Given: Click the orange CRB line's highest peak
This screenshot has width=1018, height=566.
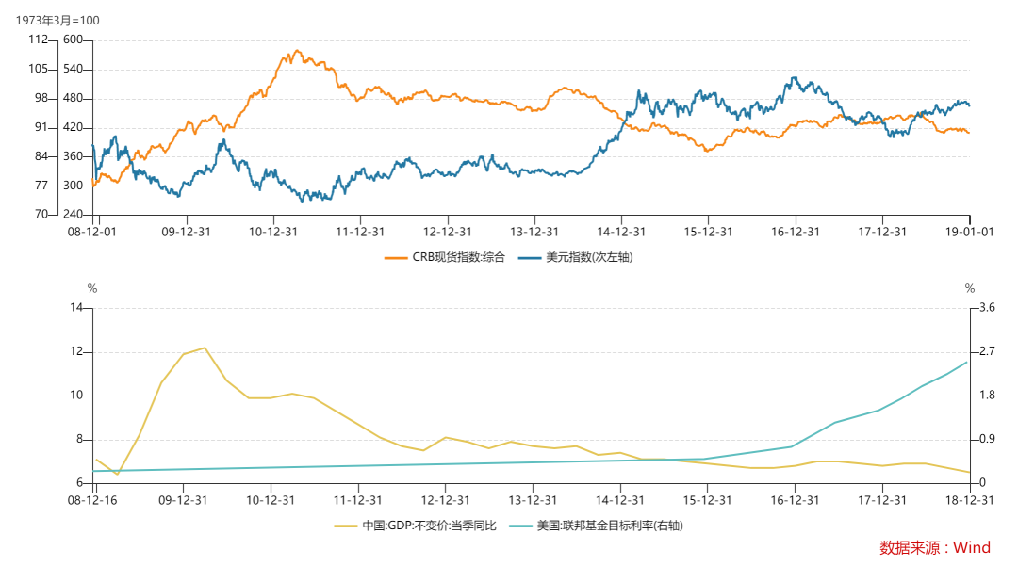Looking at the screenshot, I should tap(297, 51).
